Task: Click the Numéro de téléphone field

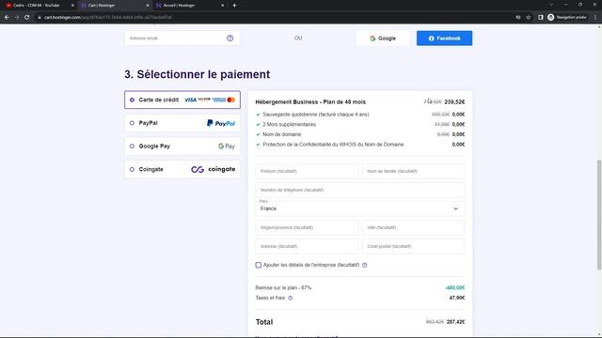Action: pyautogui.click(x=359, y=190)
